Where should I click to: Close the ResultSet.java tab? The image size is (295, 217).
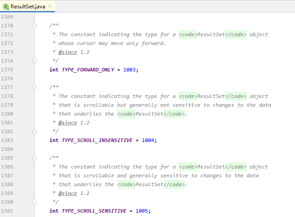(x=50, y=6)
